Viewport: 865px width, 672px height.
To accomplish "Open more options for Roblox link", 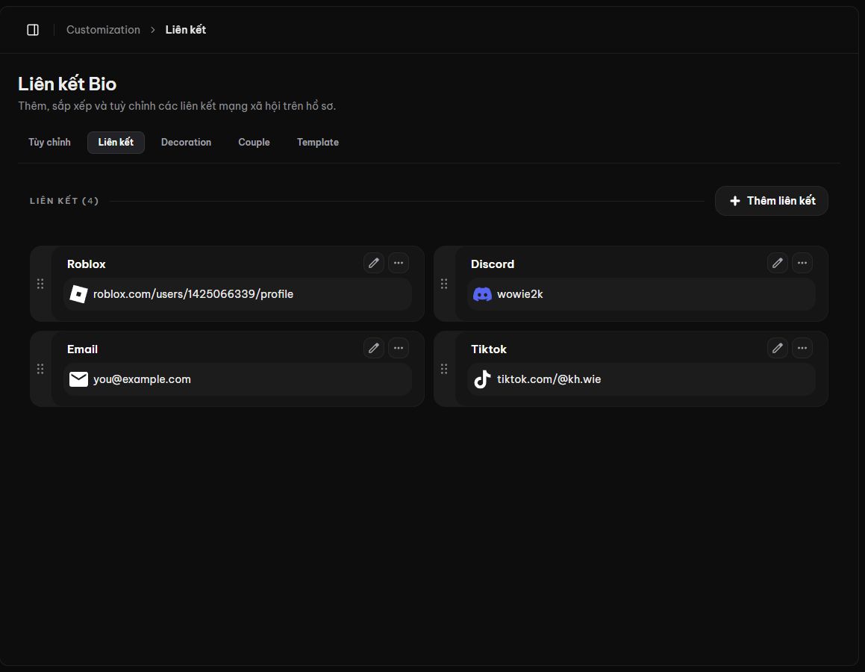I will point(399,263).
